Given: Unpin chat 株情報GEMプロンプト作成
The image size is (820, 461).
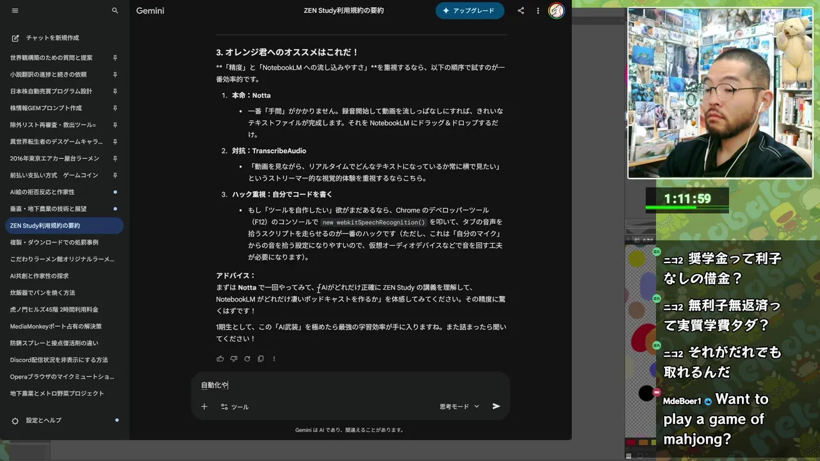Looking at the screenshot, I should click(115, 108).
